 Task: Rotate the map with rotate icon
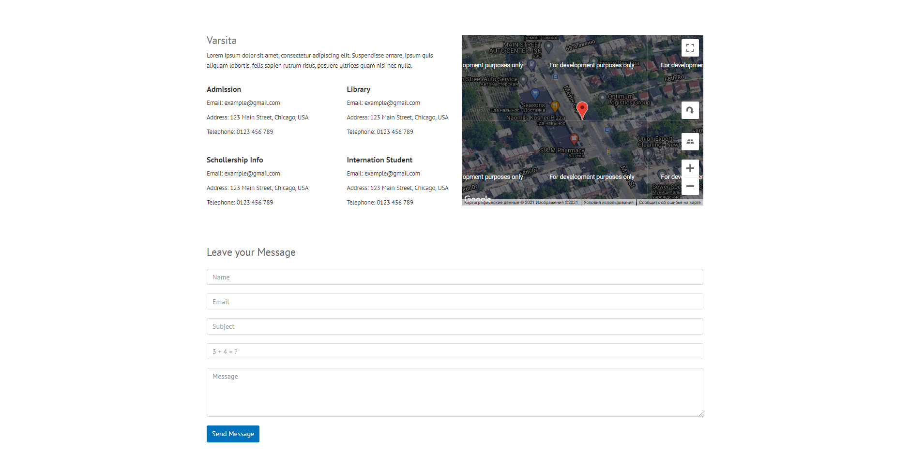[x=690, y=110]
